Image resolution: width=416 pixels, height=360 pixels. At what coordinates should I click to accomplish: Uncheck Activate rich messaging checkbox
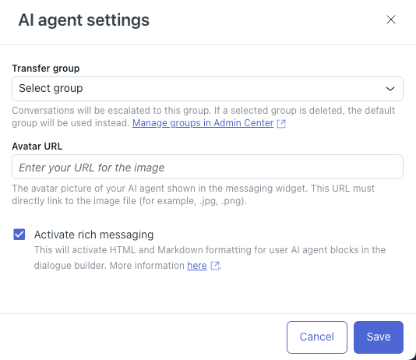[19, 235]
